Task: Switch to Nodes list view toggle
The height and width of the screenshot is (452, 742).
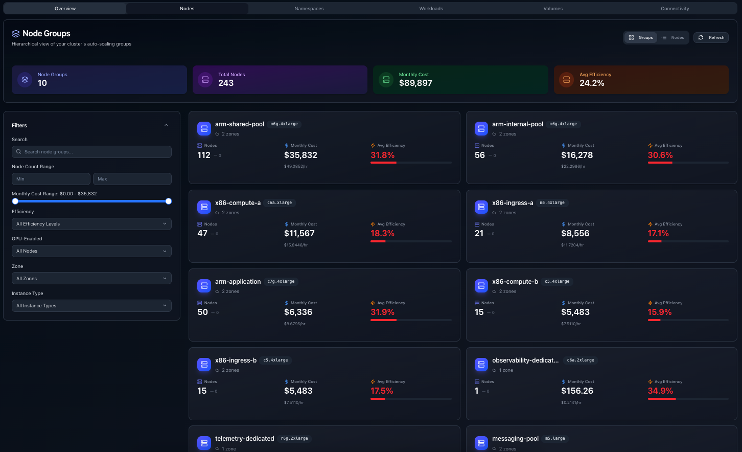Action: tap(673, 37)
